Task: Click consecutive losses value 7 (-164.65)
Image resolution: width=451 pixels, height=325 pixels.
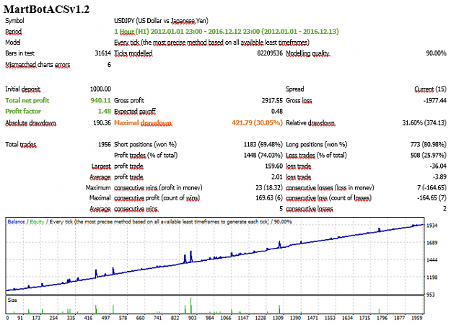Action: (432, 187)
